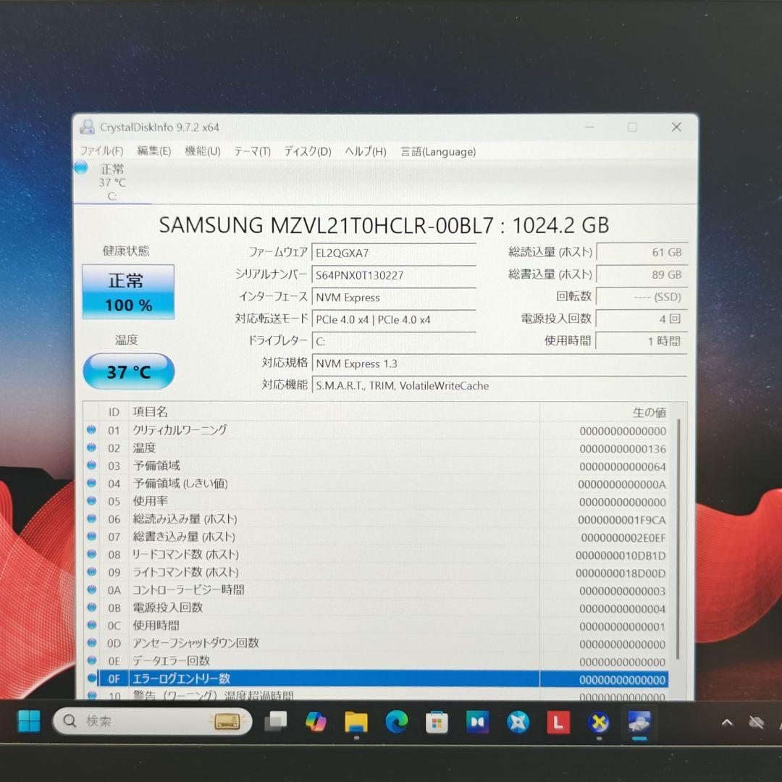Click the standard field NVM Express 1.3
Image resolution: width=782 pixels, height=782 pixels.
tap(499, 363)
